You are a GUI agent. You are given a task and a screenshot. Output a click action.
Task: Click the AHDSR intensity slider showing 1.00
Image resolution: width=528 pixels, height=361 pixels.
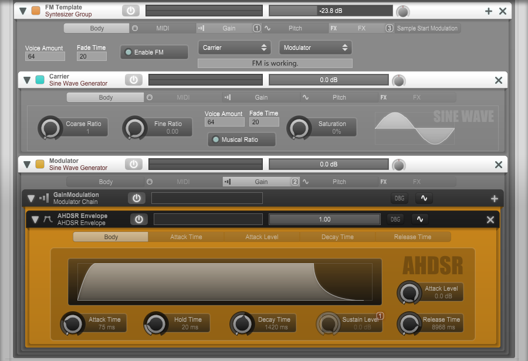pos(324,219)
